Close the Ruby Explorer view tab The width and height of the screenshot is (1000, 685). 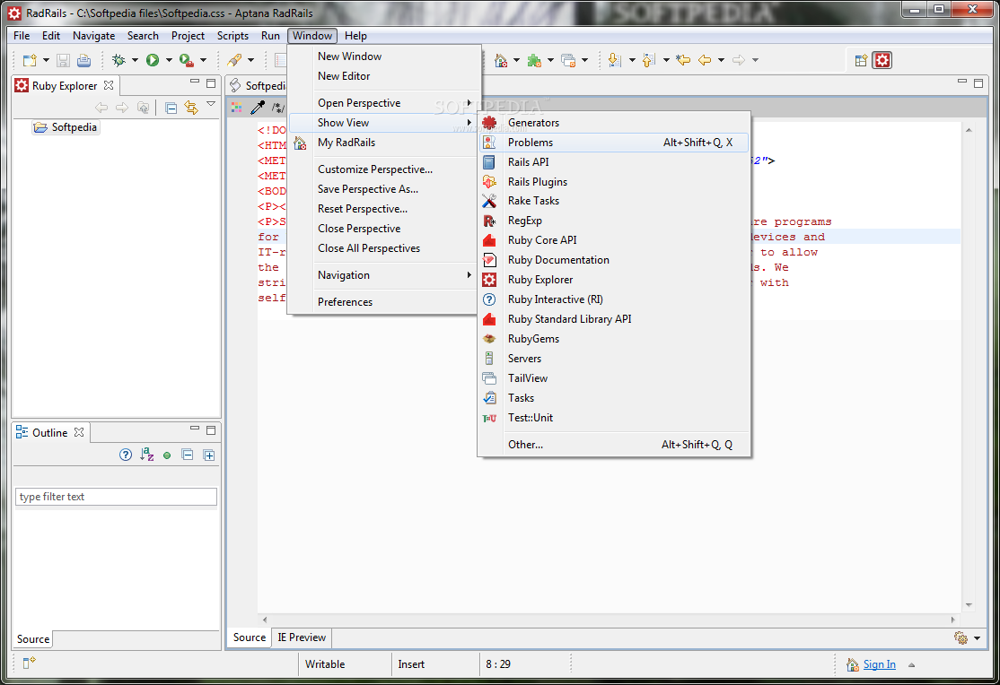point(109,85)
